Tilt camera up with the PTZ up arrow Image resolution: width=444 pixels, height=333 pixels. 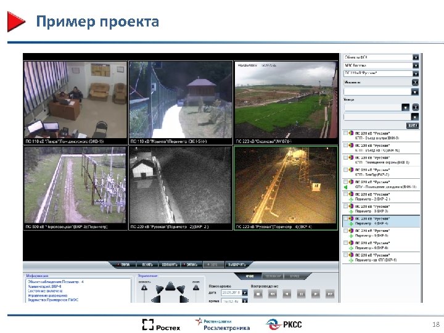(170, 286)
